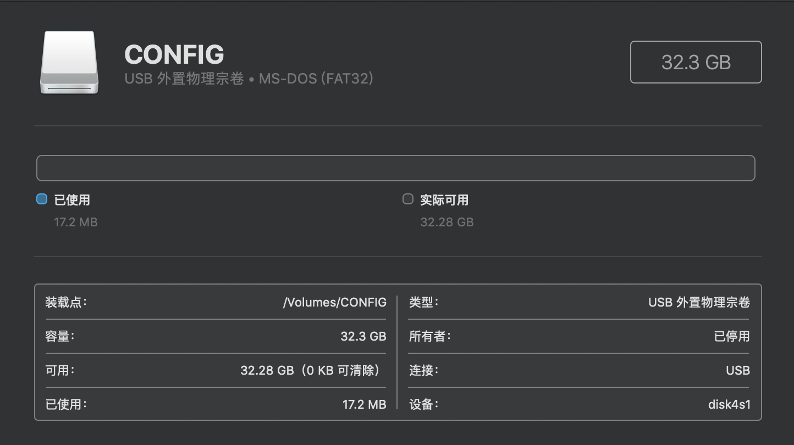This screenshot has height=445, width=794.
Task: Click the 连接 value USB
Action: [738, 370]
